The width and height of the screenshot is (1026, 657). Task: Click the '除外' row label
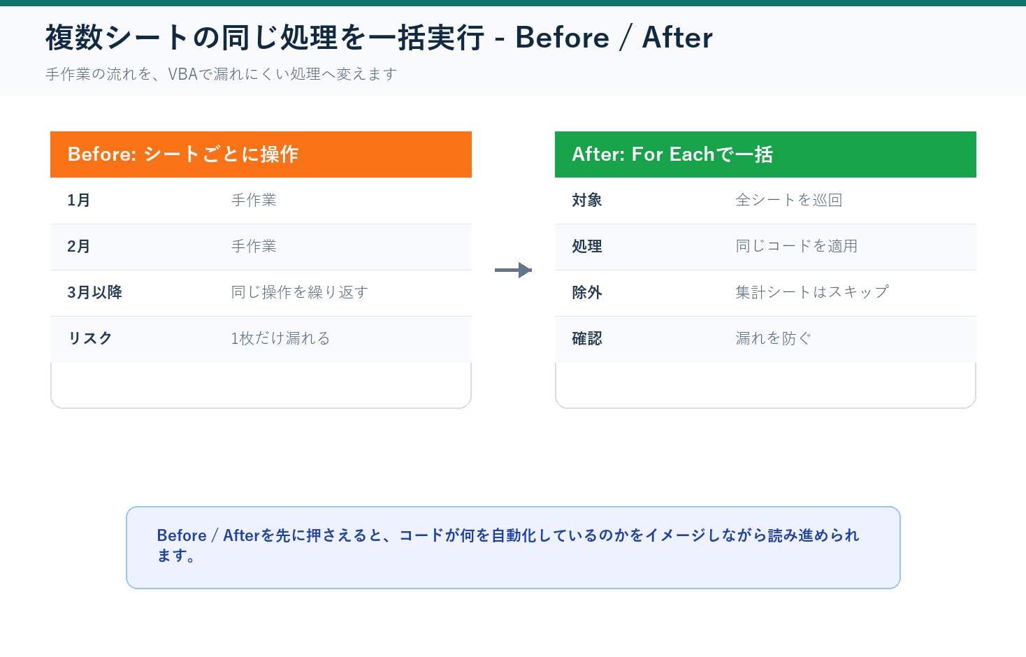(x=587, y=292)
